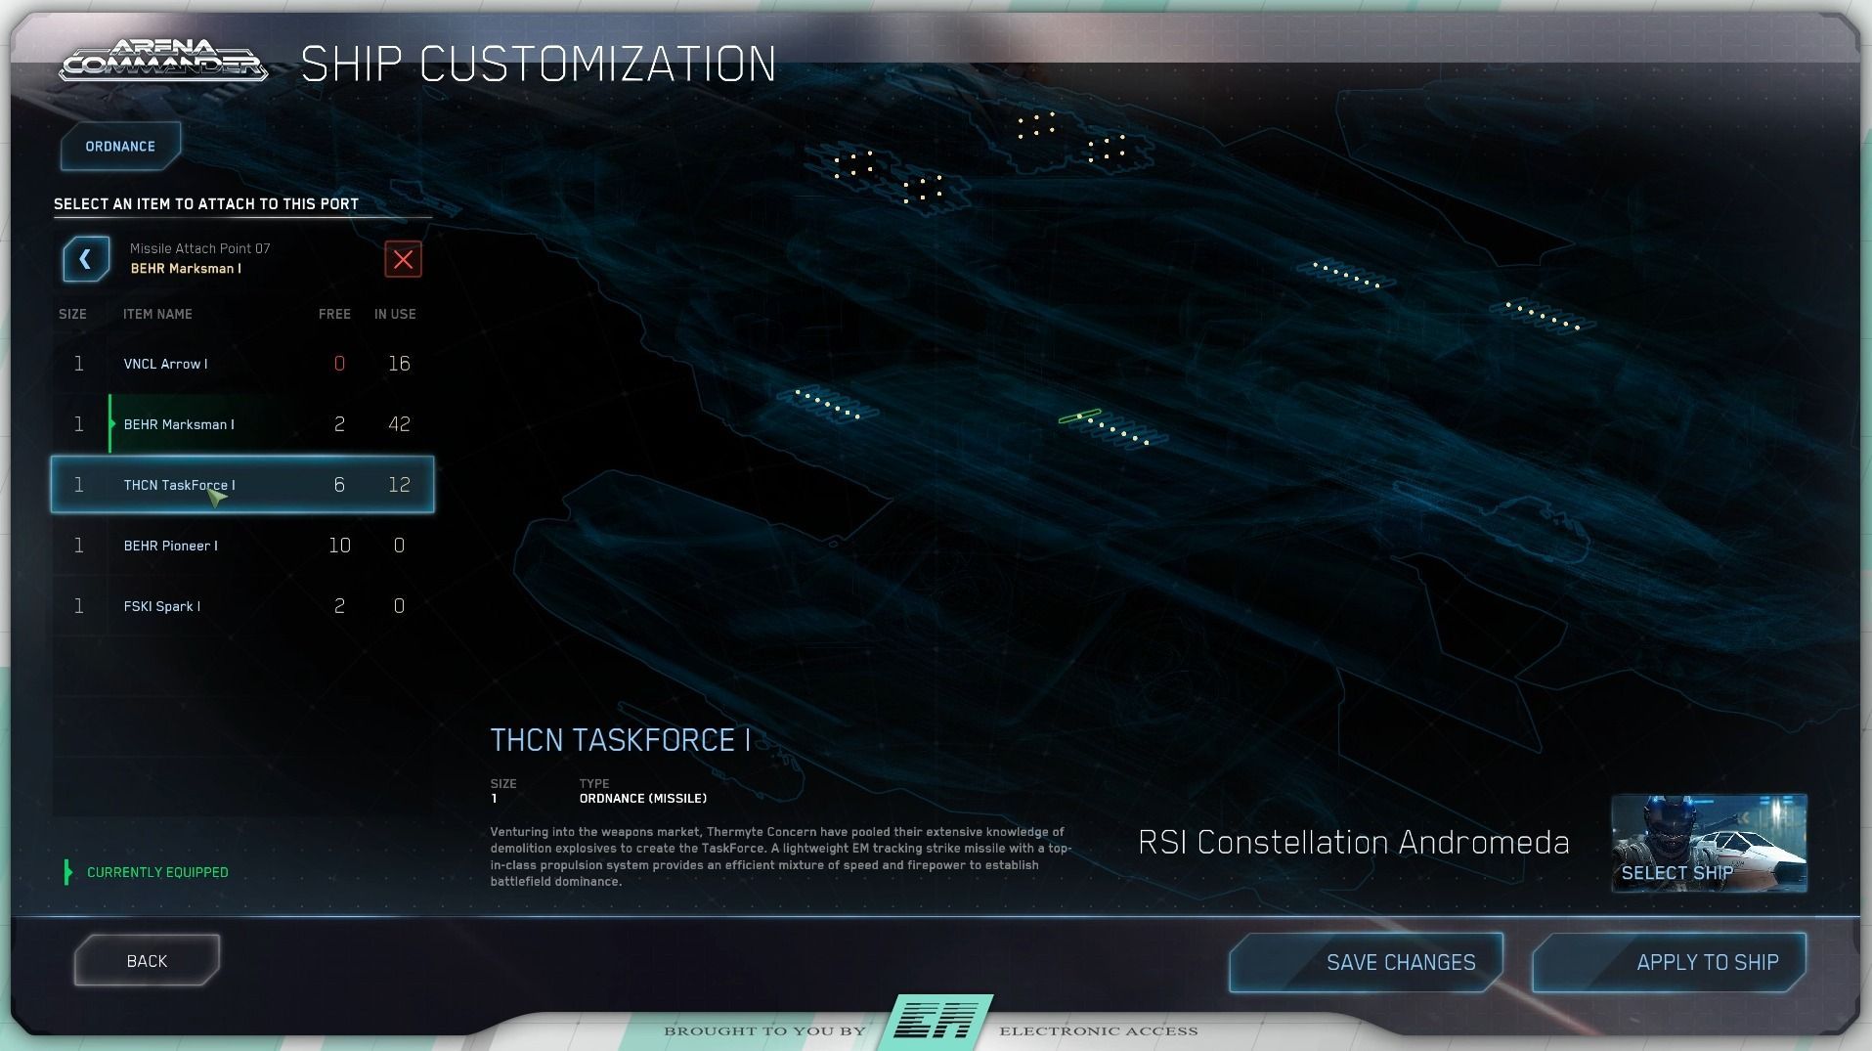Choose THCN TaskForce I from list
The height and width of the screenshot is (1051, 1872).
click(242, 485)
